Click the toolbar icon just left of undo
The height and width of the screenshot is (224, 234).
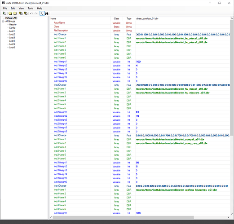[x=26, y=13]
